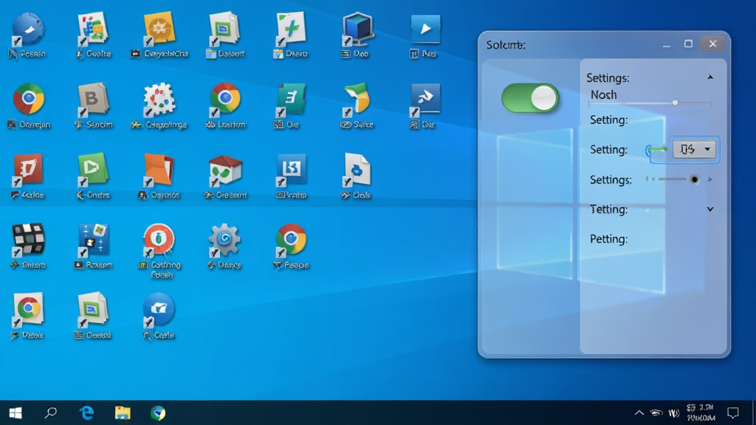Open the blue tile with white S shortcut
Screen dimensions: 756x425
tap(291, 170)
